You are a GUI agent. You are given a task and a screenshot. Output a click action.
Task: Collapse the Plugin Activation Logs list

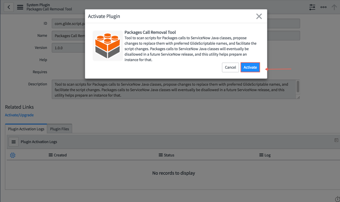click(336, 140)
